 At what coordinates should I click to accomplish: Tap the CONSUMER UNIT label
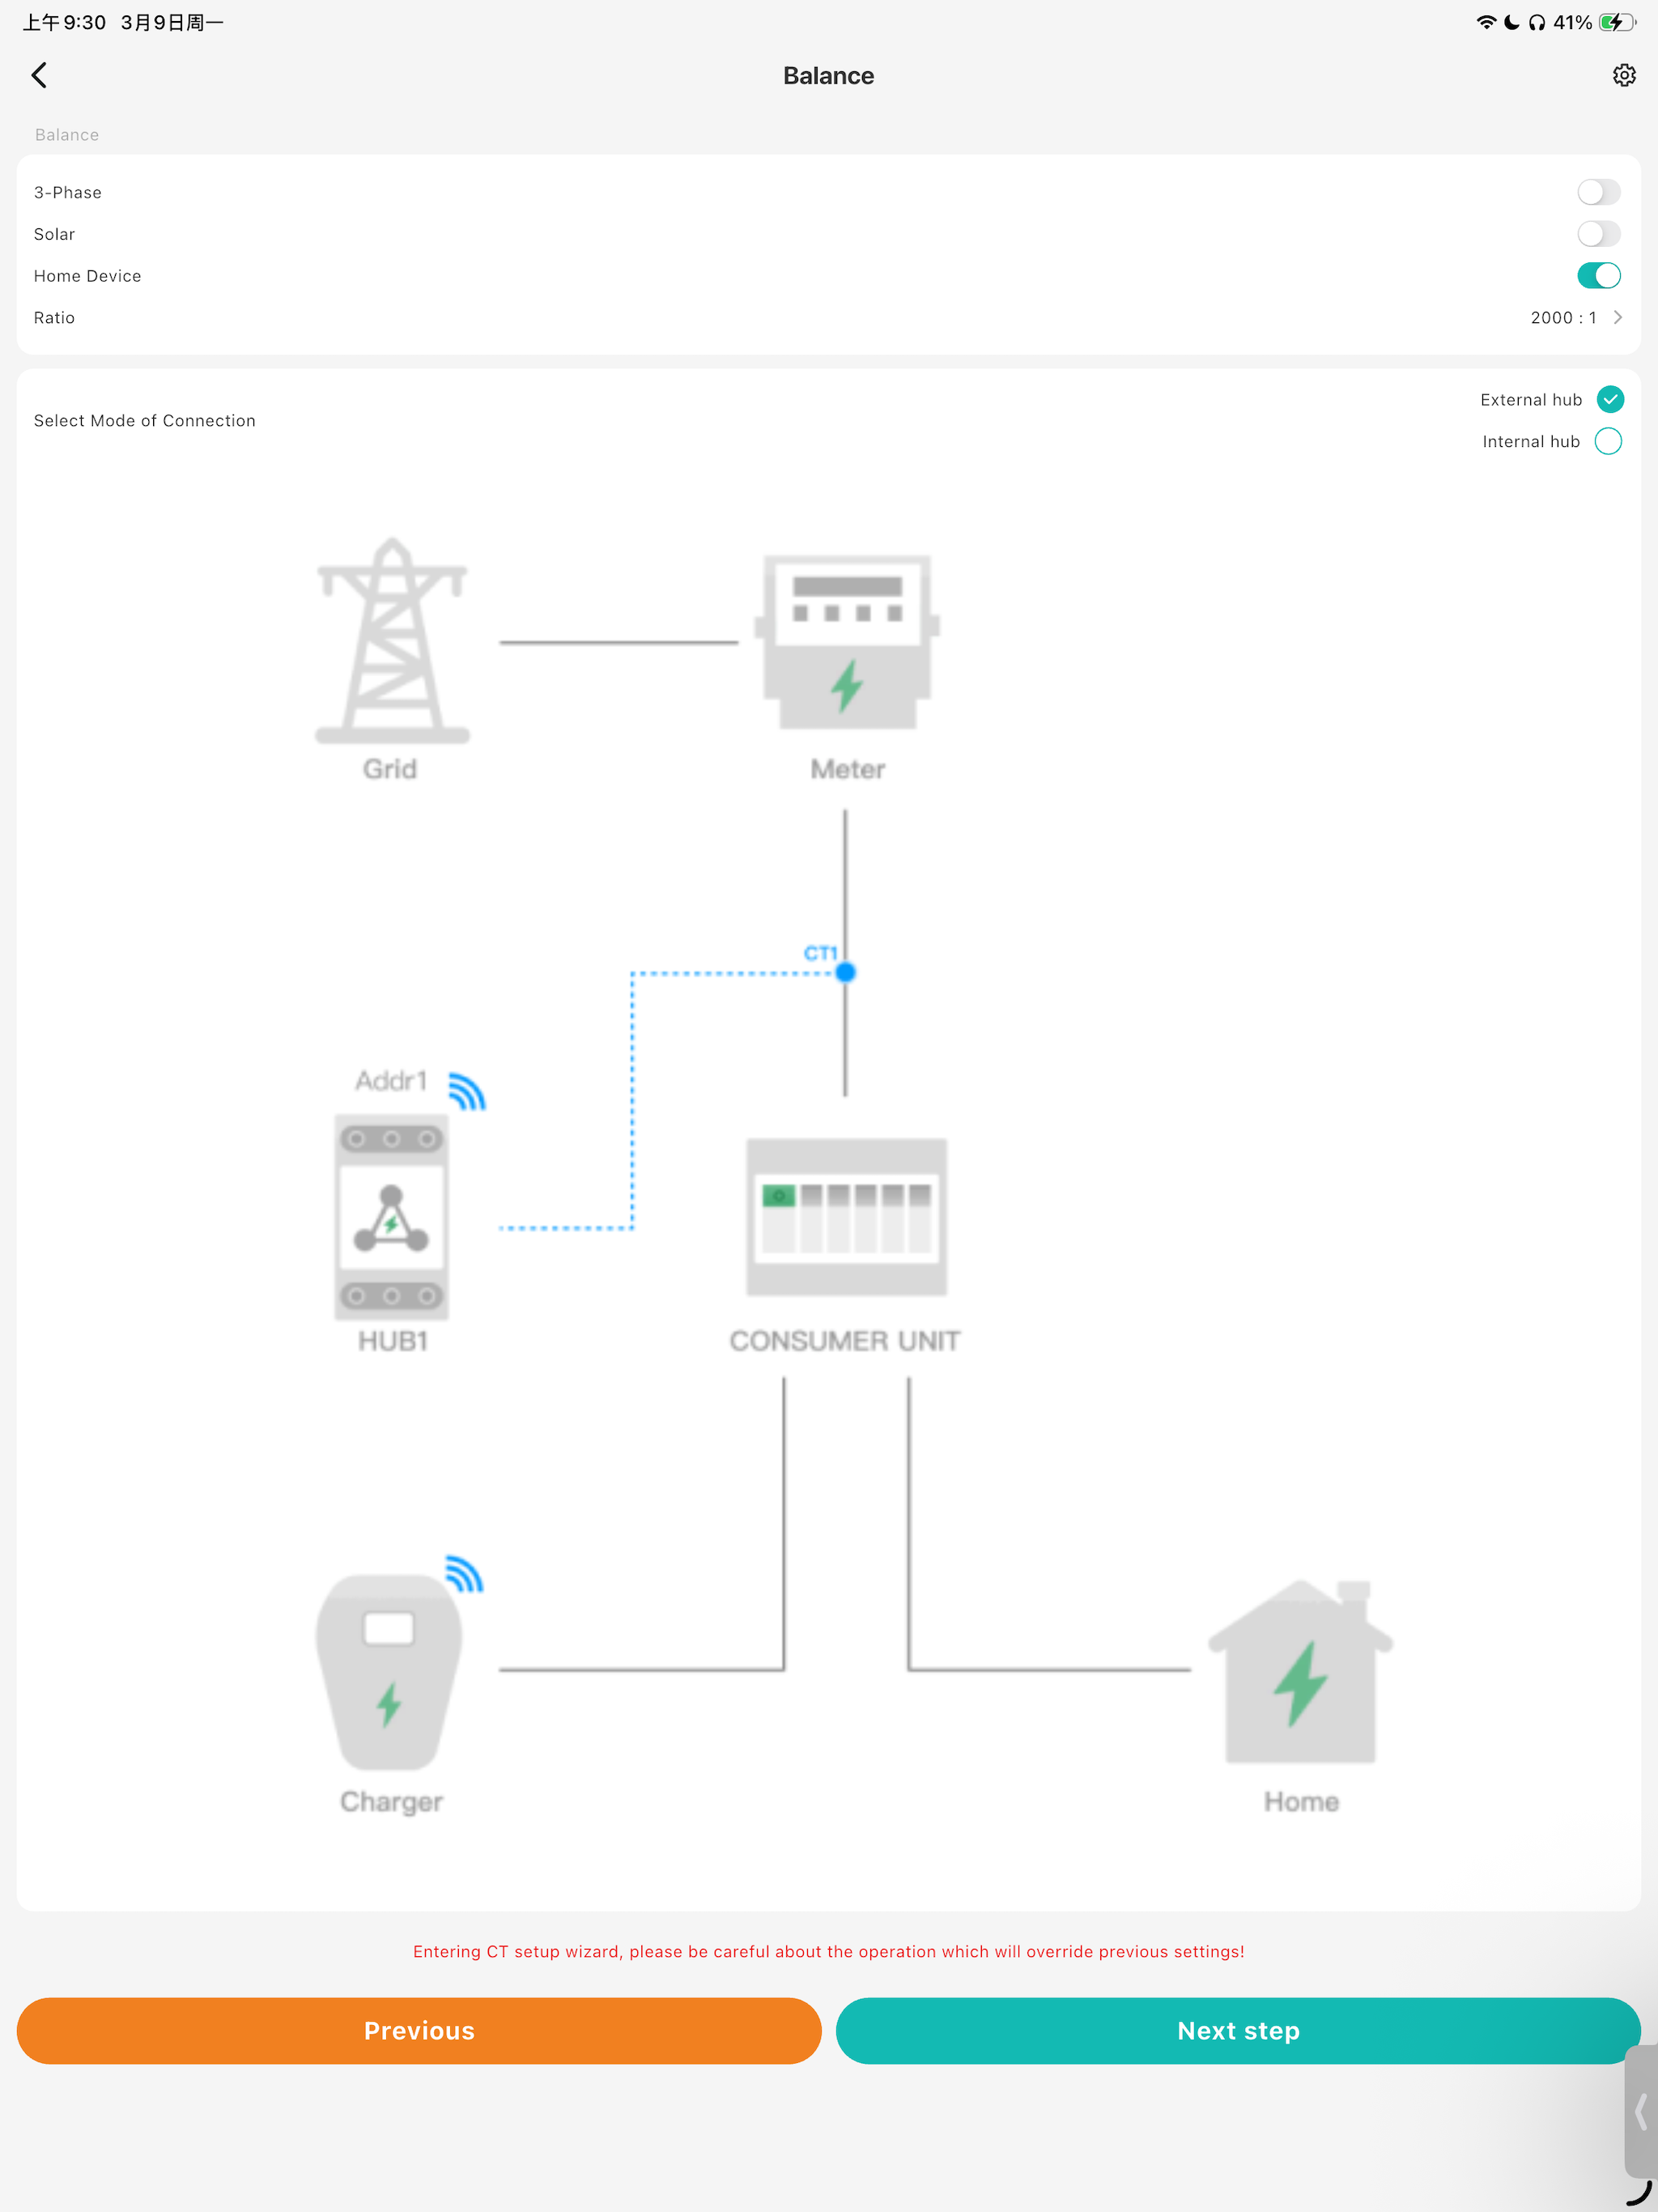pos(845,1341)
